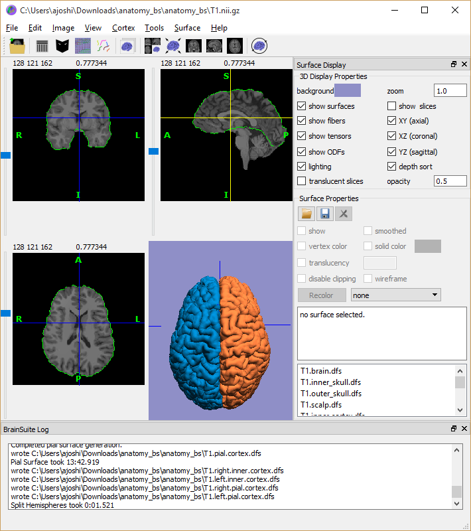Click the background color swatch
Image resolution: width=471 pixels, height=531 pixels.
[348, 91]
